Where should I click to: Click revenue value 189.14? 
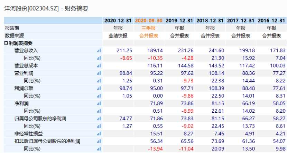155,51
